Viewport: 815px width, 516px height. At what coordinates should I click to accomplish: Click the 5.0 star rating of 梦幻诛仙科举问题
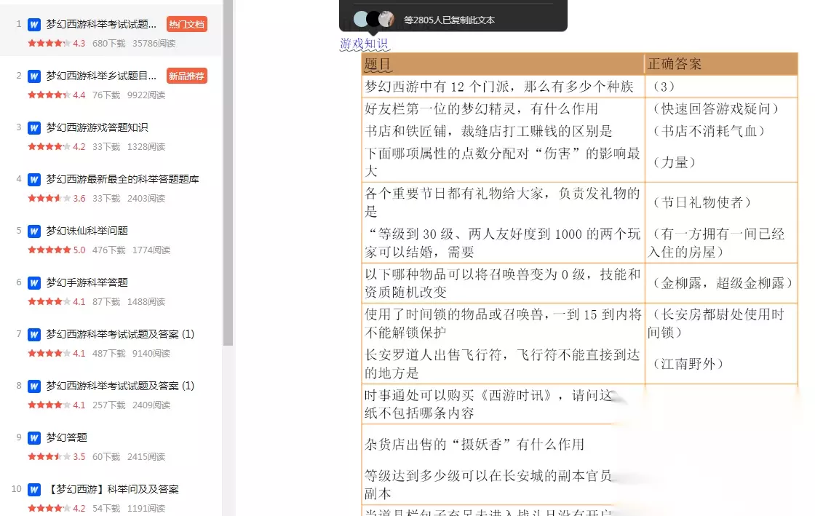[x=57, y=250]
